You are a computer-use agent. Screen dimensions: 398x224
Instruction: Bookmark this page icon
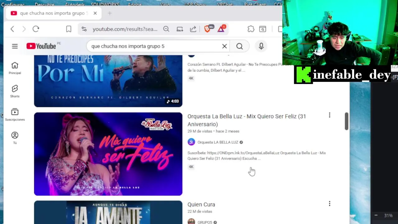click(69, 29)
